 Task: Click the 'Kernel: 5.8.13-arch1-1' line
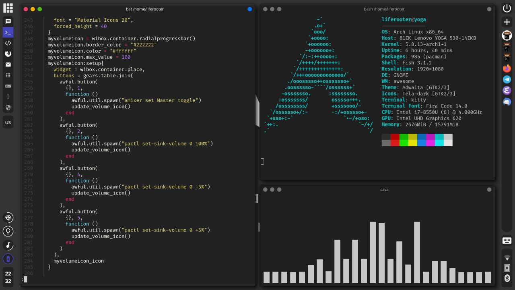pos(414,44)
